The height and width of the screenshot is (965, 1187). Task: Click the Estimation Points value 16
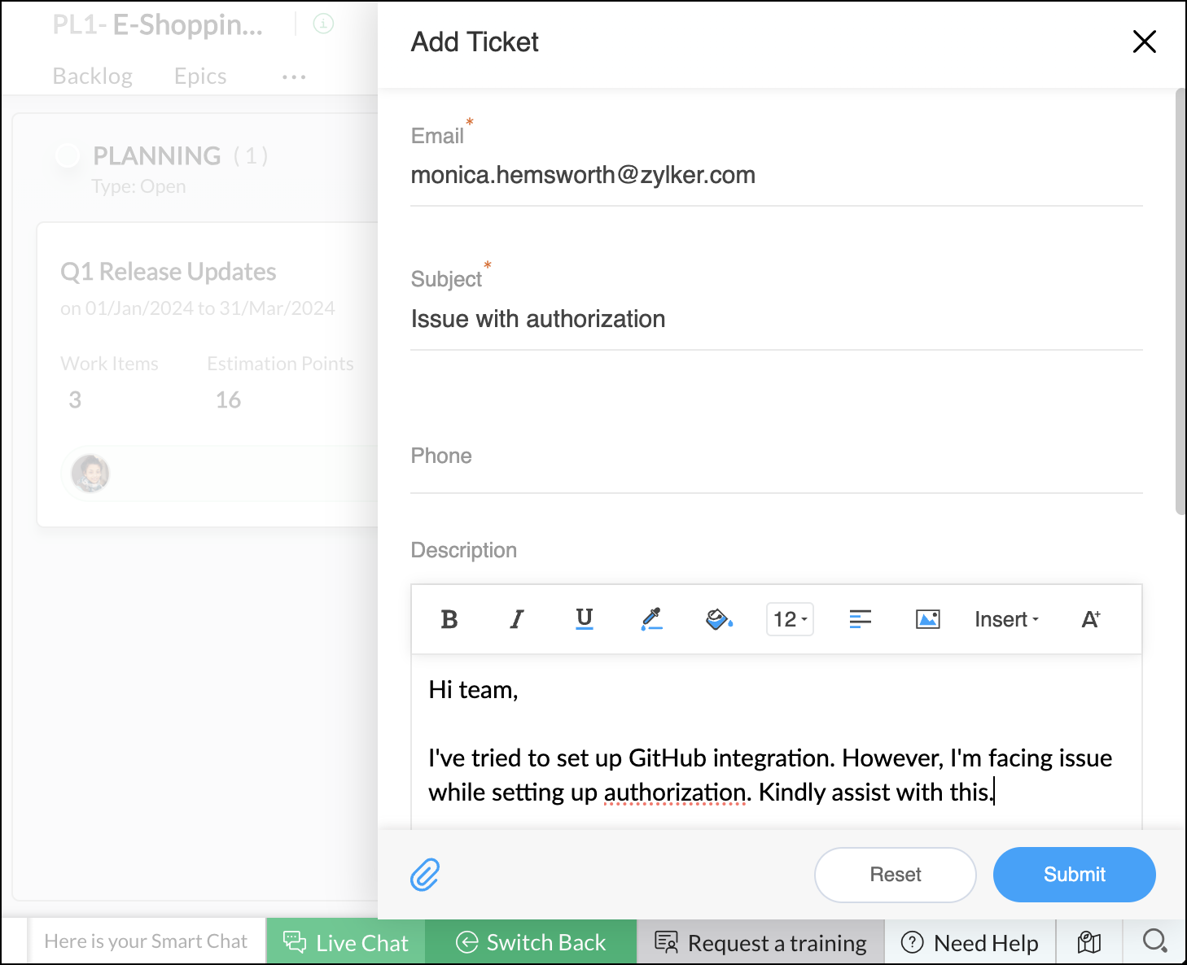(228, 400)
